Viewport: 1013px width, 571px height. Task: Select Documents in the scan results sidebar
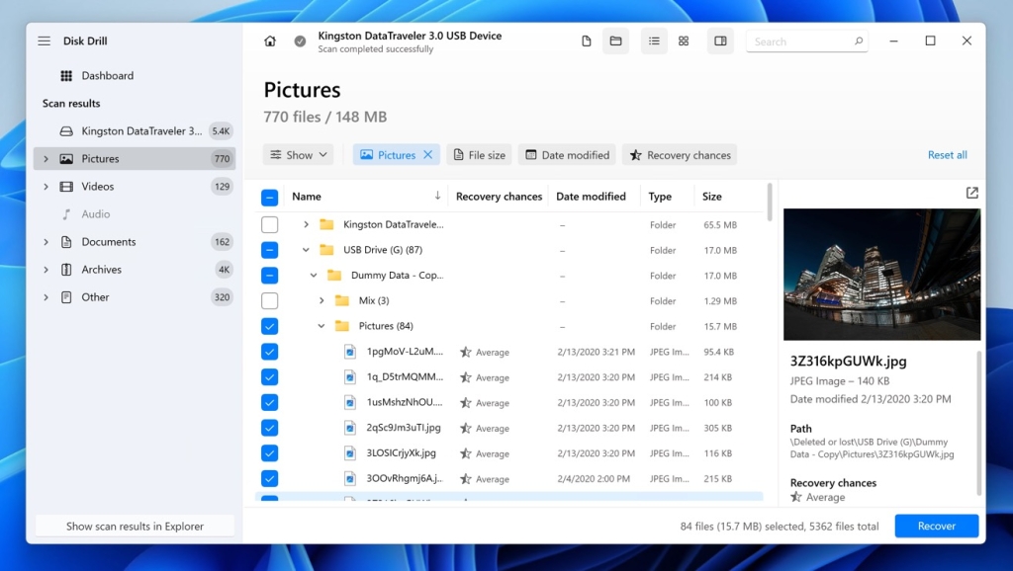tap(109, 241)
